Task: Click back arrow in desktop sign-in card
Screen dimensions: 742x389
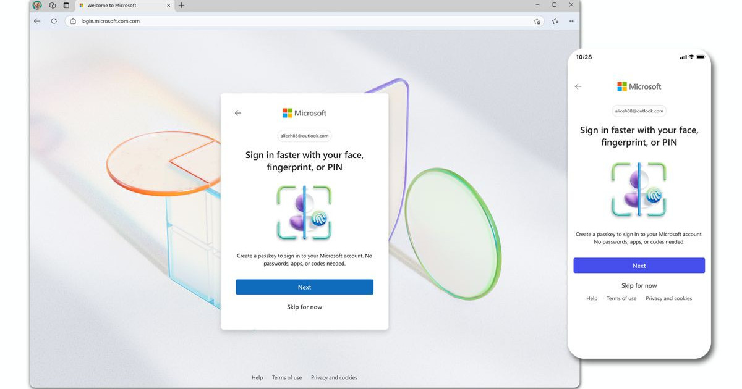Action: coord(238,113)
